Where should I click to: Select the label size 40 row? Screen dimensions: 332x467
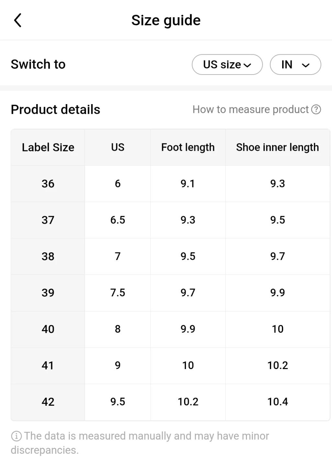click(48, 329)
